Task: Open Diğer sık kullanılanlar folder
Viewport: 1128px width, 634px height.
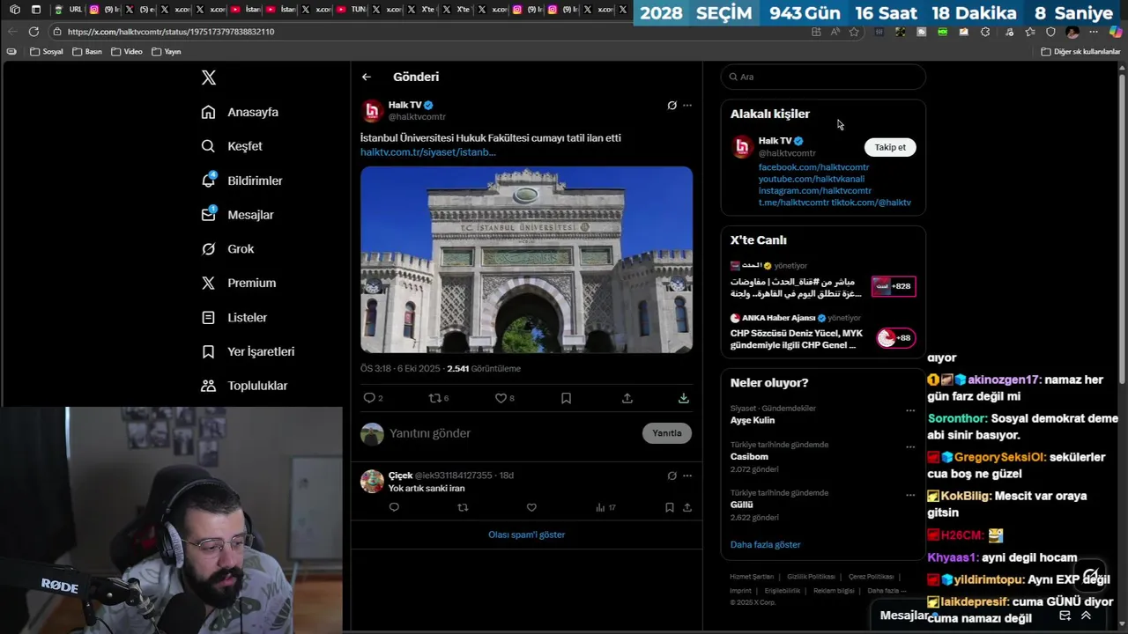Action: pos(1080,52)
